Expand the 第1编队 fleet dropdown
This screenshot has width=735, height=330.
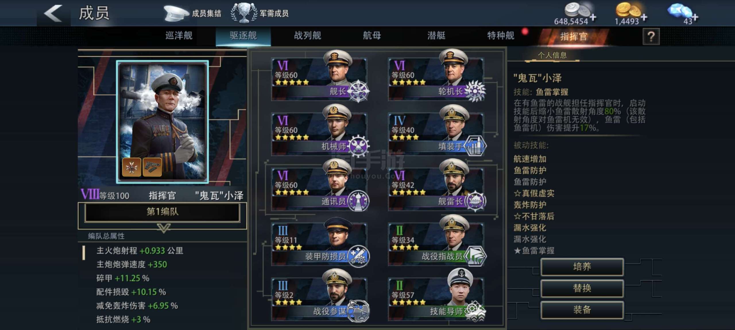[x=163, y=212]
